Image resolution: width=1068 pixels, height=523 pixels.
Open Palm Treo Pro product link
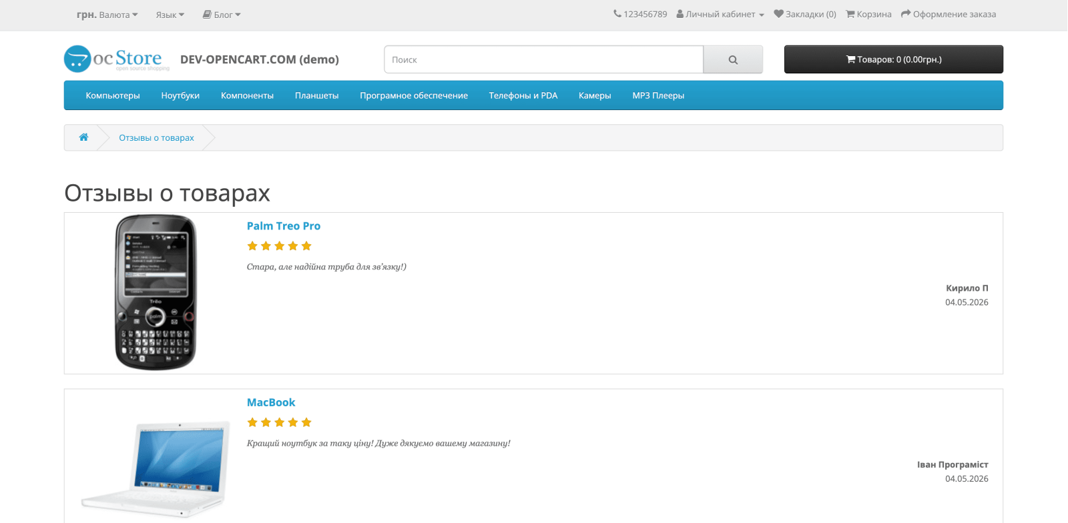[x=284, y=226]
